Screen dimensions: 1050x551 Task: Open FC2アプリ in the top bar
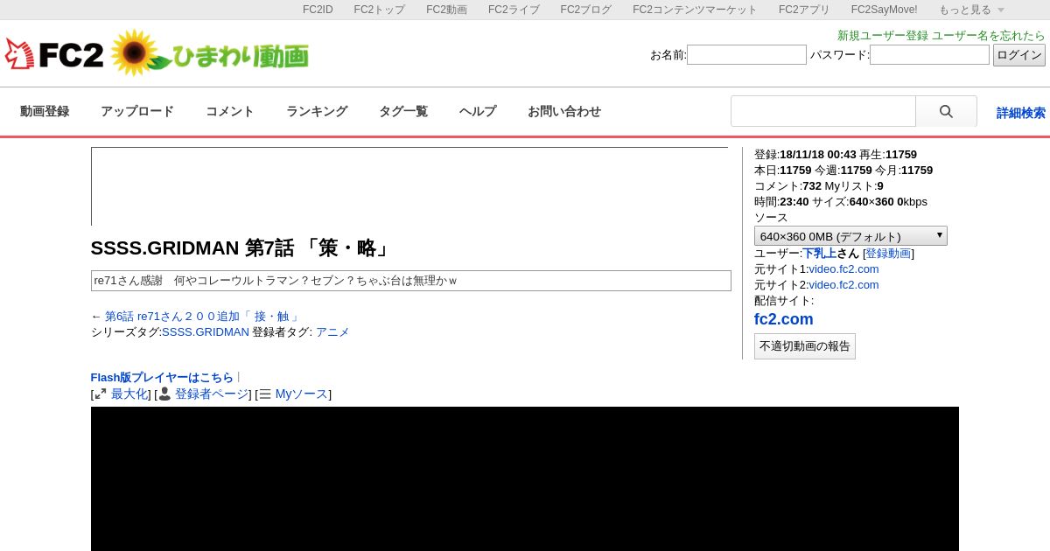coord(804,10)
